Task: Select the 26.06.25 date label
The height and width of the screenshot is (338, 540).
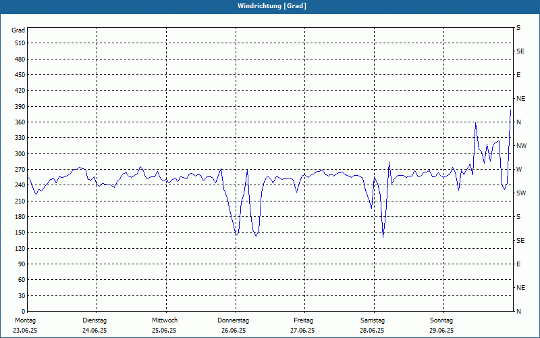Action: point(234,331)
